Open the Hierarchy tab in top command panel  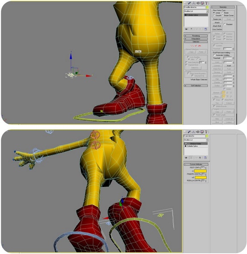[x=194, y=3]
